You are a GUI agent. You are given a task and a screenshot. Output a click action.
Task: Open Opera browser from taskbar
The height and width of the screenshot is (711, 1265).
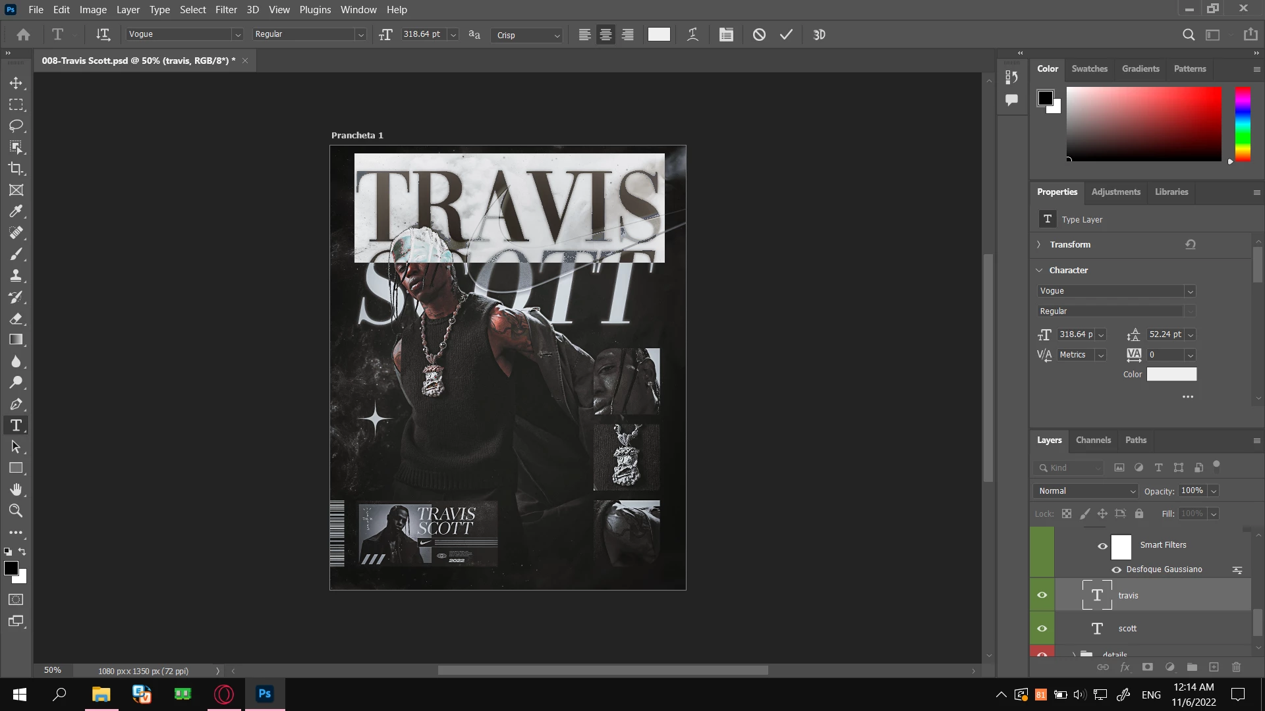pos(224,694)
